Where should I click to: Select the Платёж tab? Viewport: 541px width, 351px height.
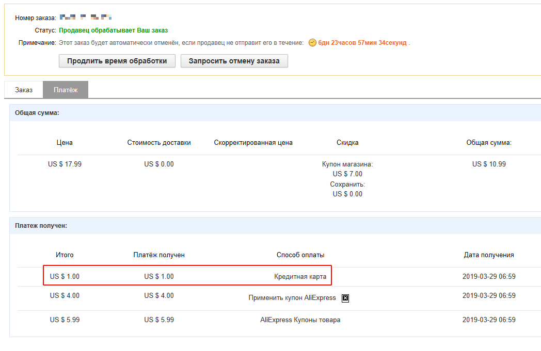[66, 90]
